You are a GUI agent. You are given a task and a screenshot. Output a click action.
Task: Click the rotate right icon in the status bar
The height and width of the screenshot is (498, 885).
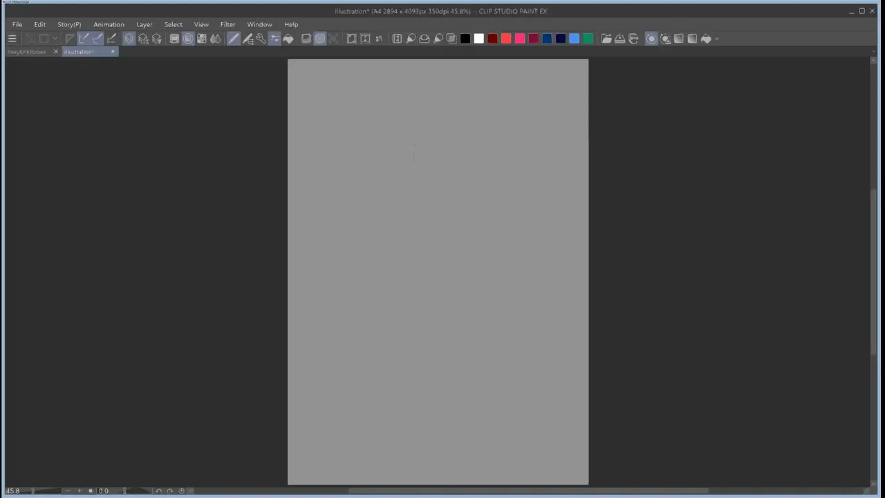click(170, 491)
